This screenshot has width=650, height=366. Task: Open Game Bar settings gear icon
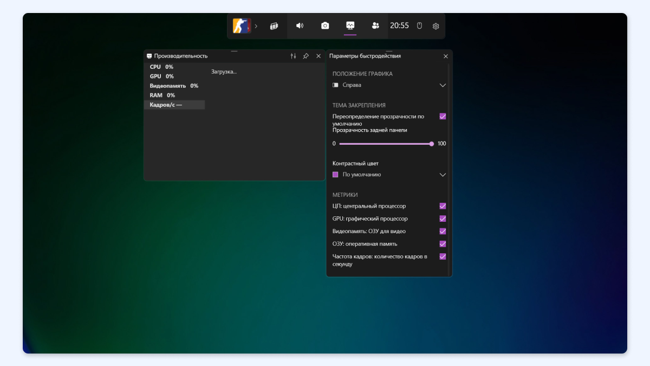pos(435,26)
